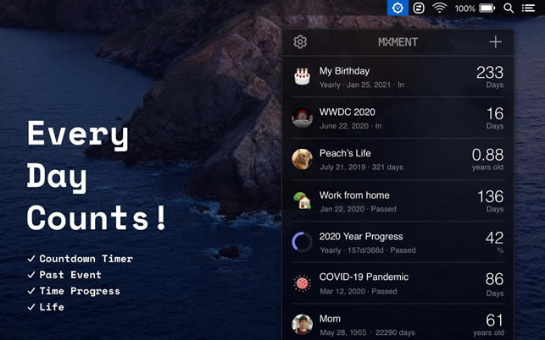The width and height of the screenshot is (545, 340).
Task: Open the Work from home event title
Action: tap(354, 195)
